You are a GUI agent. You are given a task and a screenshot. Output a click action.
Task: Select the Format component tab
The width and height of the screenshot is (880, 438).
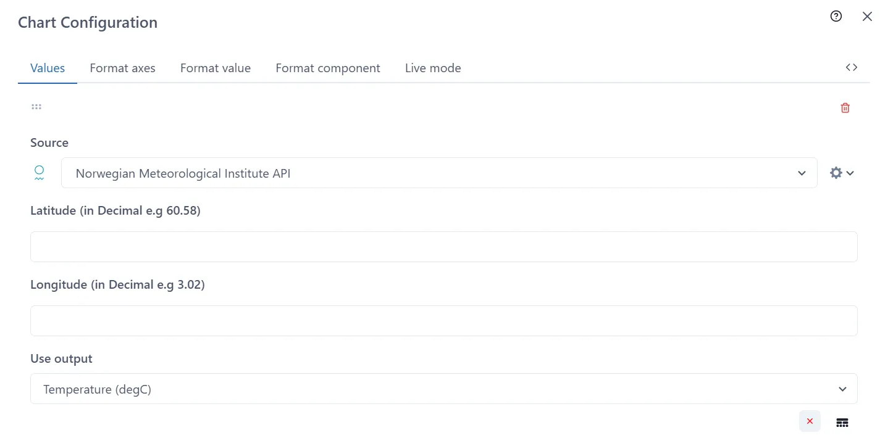tap(328, 68)
